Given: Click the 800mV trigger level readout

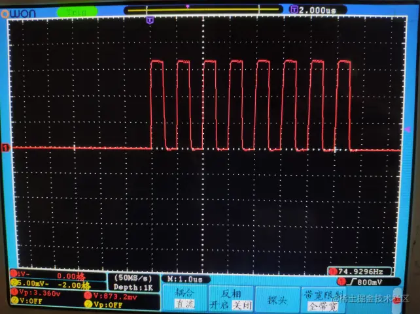Looking at the screenshot, I should (x=370, y=282).
